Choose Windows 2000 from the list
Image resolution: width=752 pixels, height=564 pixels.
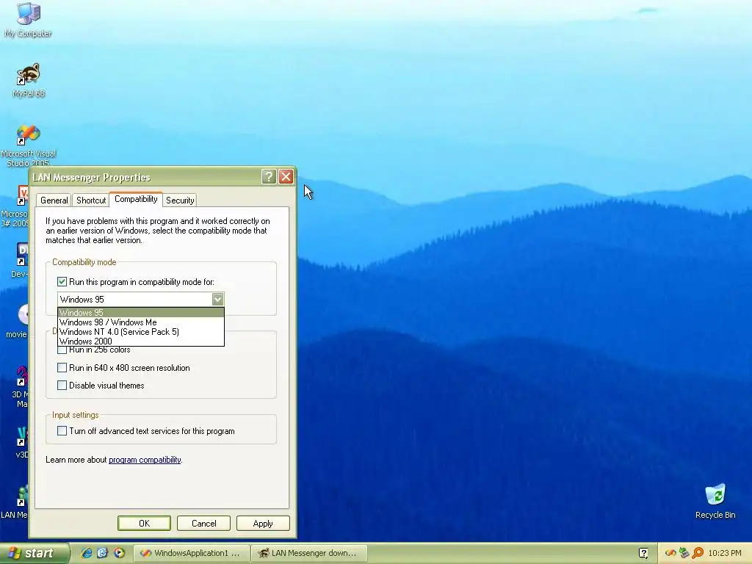(x=140, y=341)
